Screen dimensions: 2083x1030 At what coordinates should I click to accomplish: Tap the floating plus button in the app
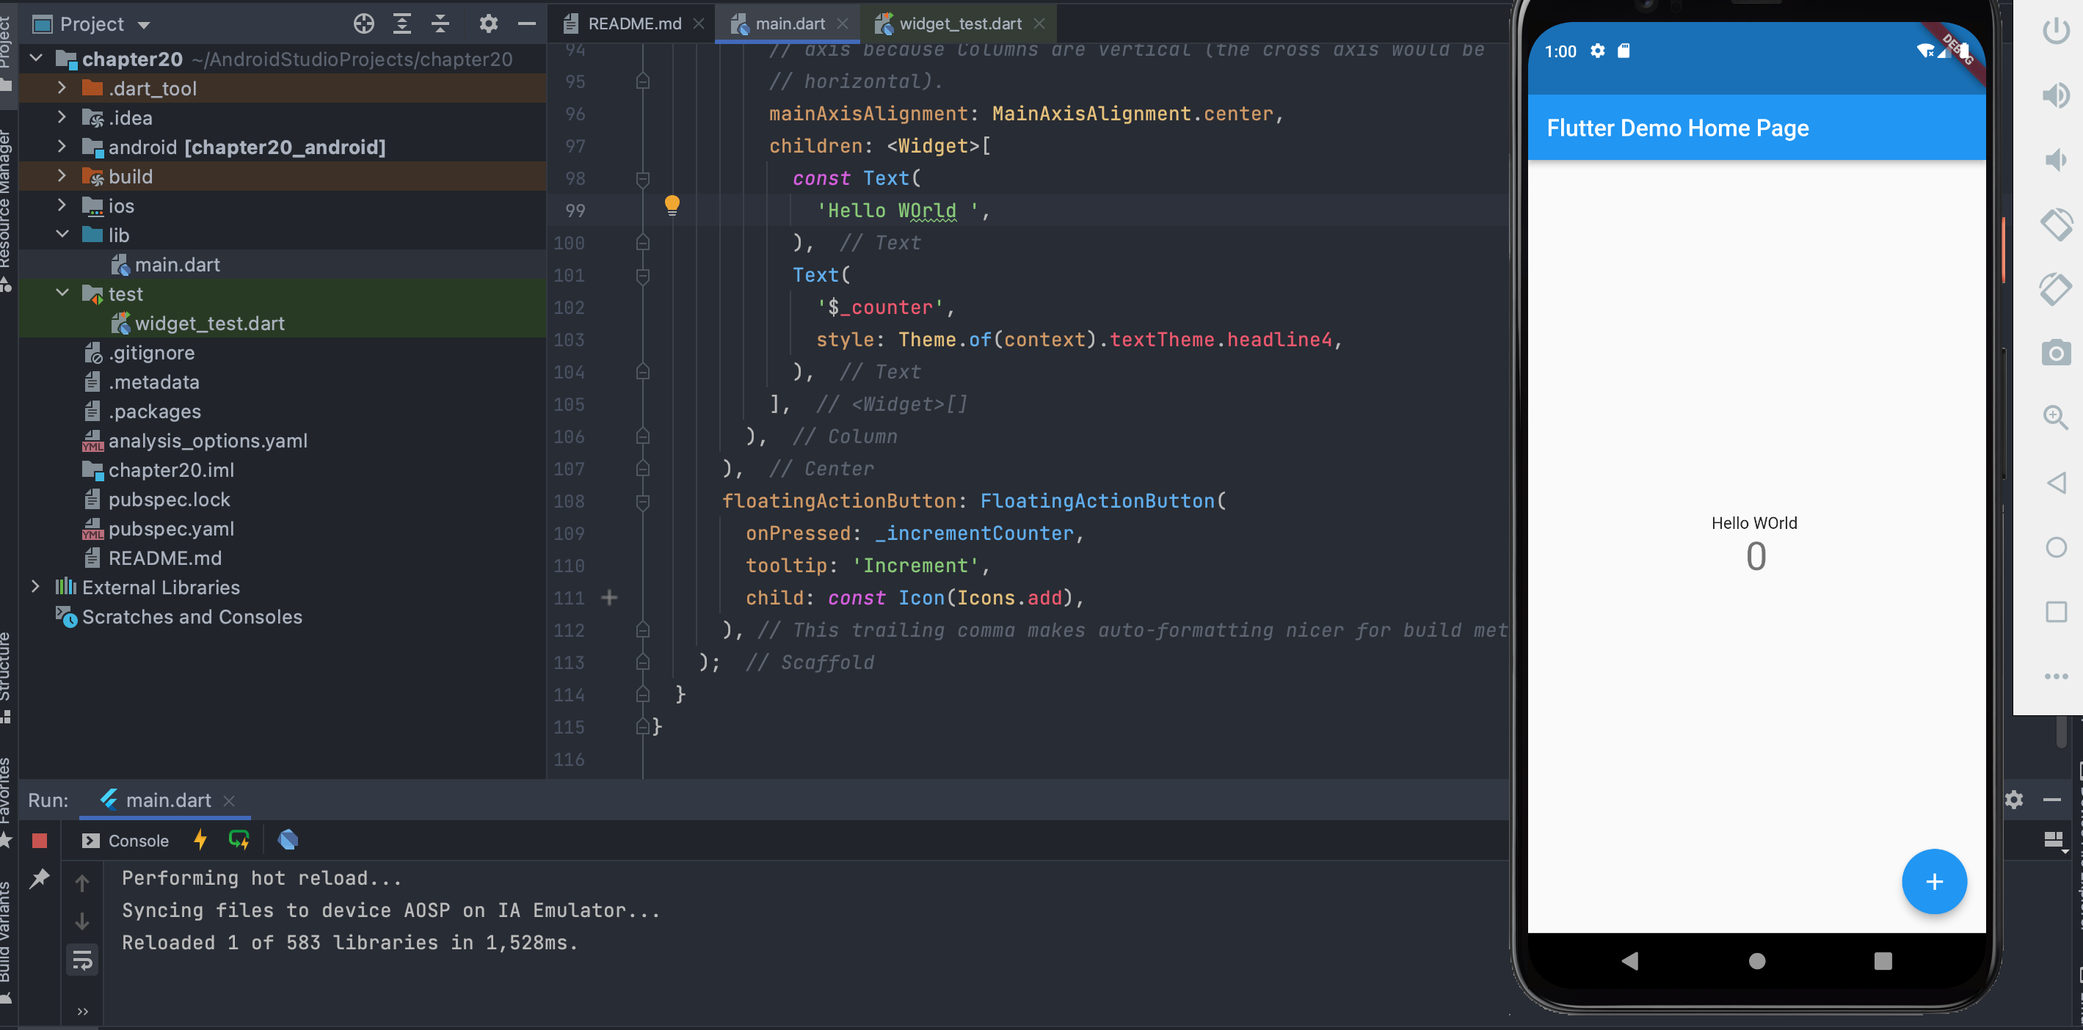(x=1934, y=881)
